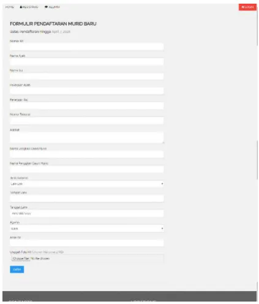The width and height of the screenshot is (259, 304).
Task: Click the Tempat Lahir input field
Action: coord(86,199)
